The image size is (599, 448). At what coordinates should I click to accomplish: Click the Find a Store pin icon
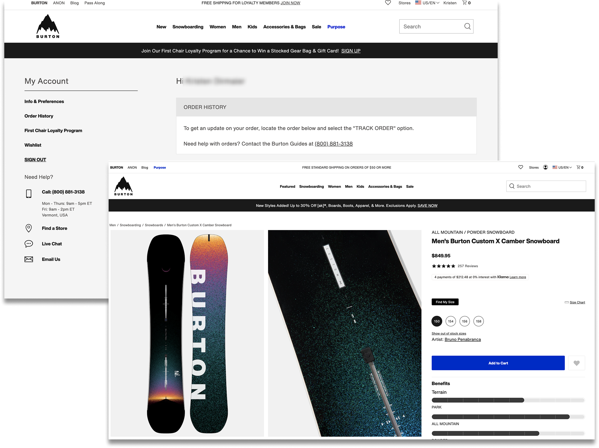[29, 228]
